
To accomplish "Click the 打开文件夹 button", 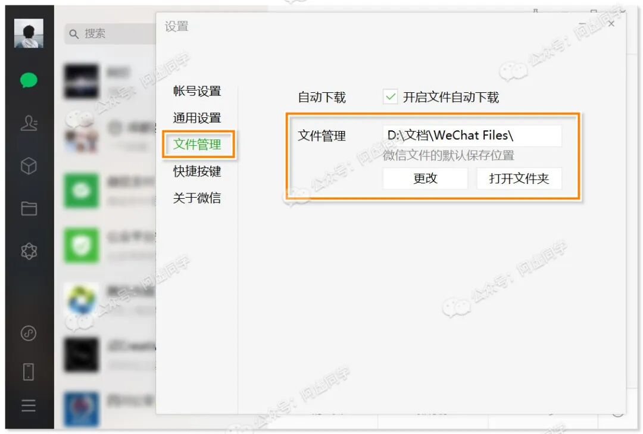I will point(519,179).
